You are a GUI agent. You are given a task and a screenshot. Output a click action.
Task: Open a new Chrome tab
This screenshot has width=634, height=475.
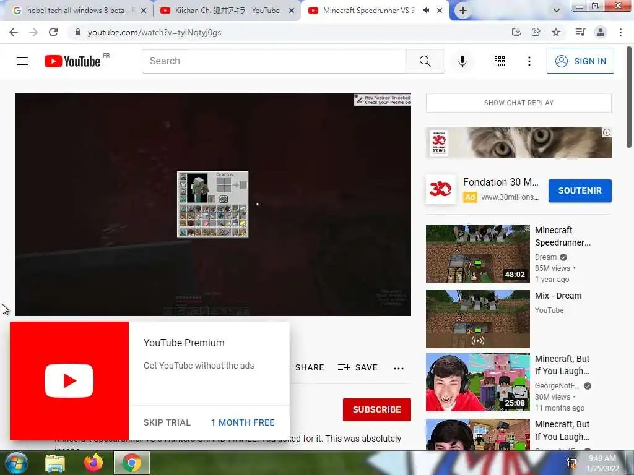click(x=463, y=11)
